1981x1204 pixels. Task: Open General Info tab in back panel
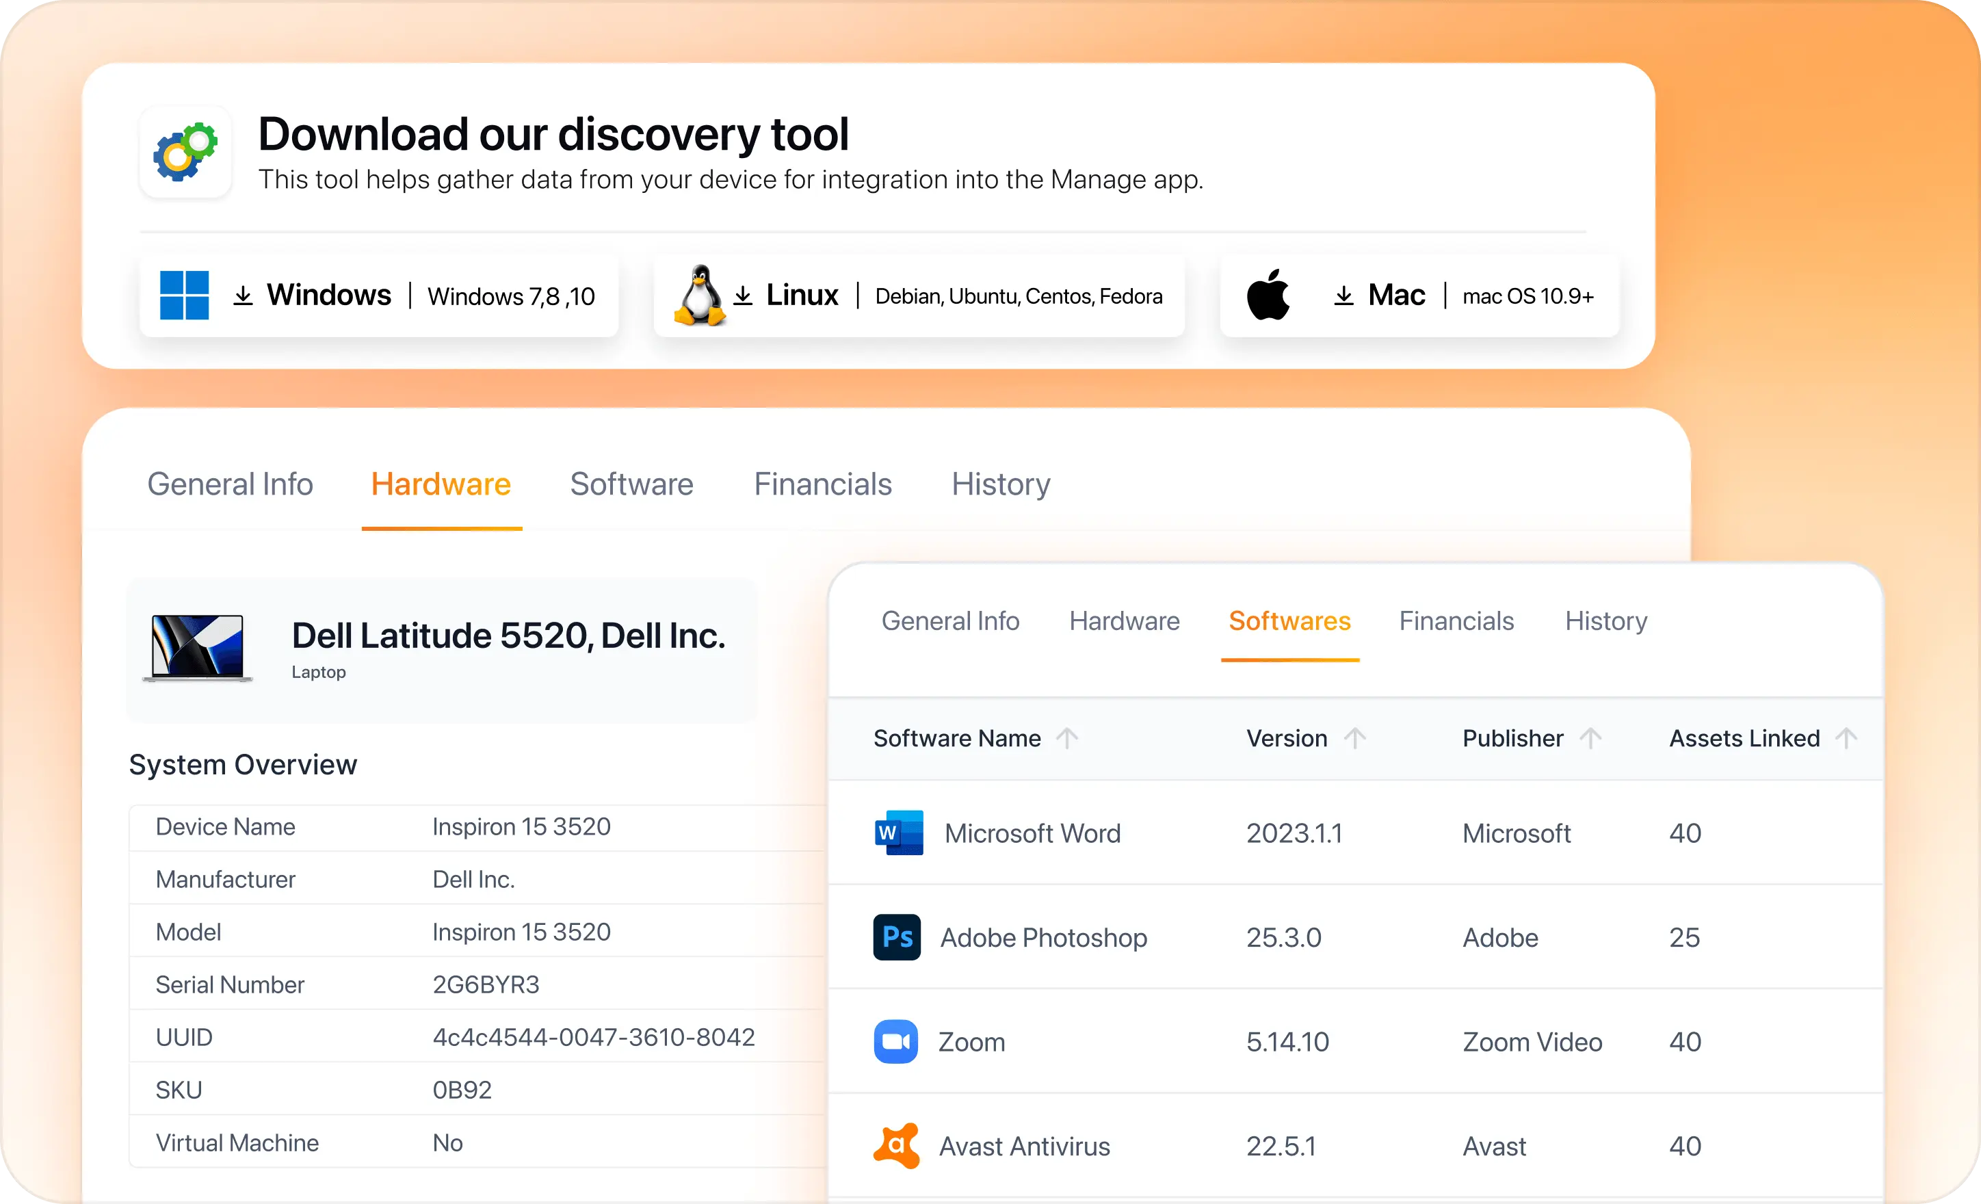(x=230, y=484)
